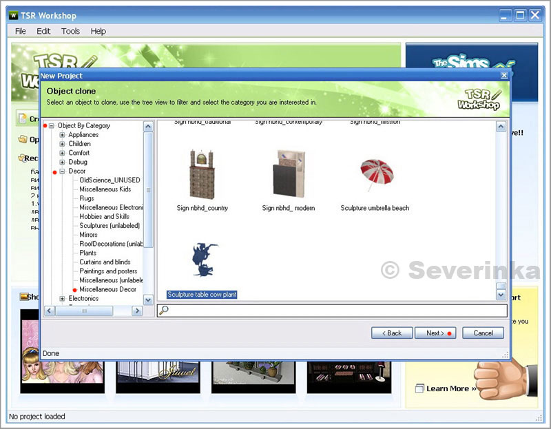551x429 pixels.
Task: Select Curtains and blinds tree item
Action: coord(105,262)
